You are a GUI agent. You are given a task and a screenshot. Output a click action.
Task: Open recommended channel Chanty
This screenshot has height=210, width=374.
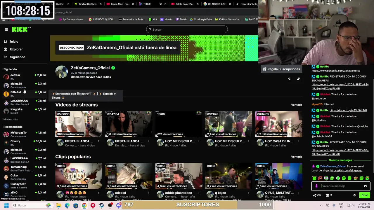point(25,143)
